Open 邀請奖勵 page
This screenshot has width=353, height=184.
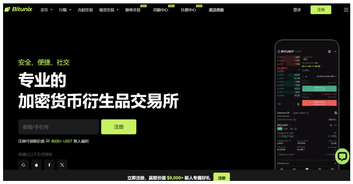pos(216,10)
